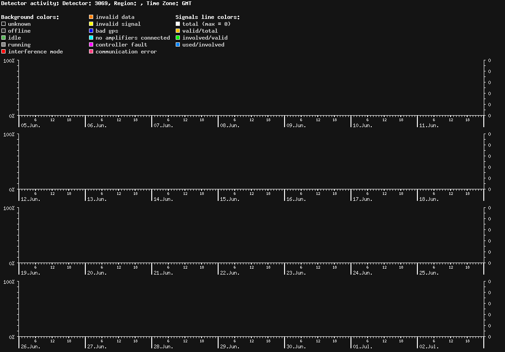Image resolution: width=505 pixels, height=352 pixels.
Task: Select the 12.Jun. date marker
Action: click(x=30, y=199)
